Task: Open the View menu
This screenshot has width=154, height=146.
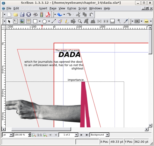Action: point(62,8)
